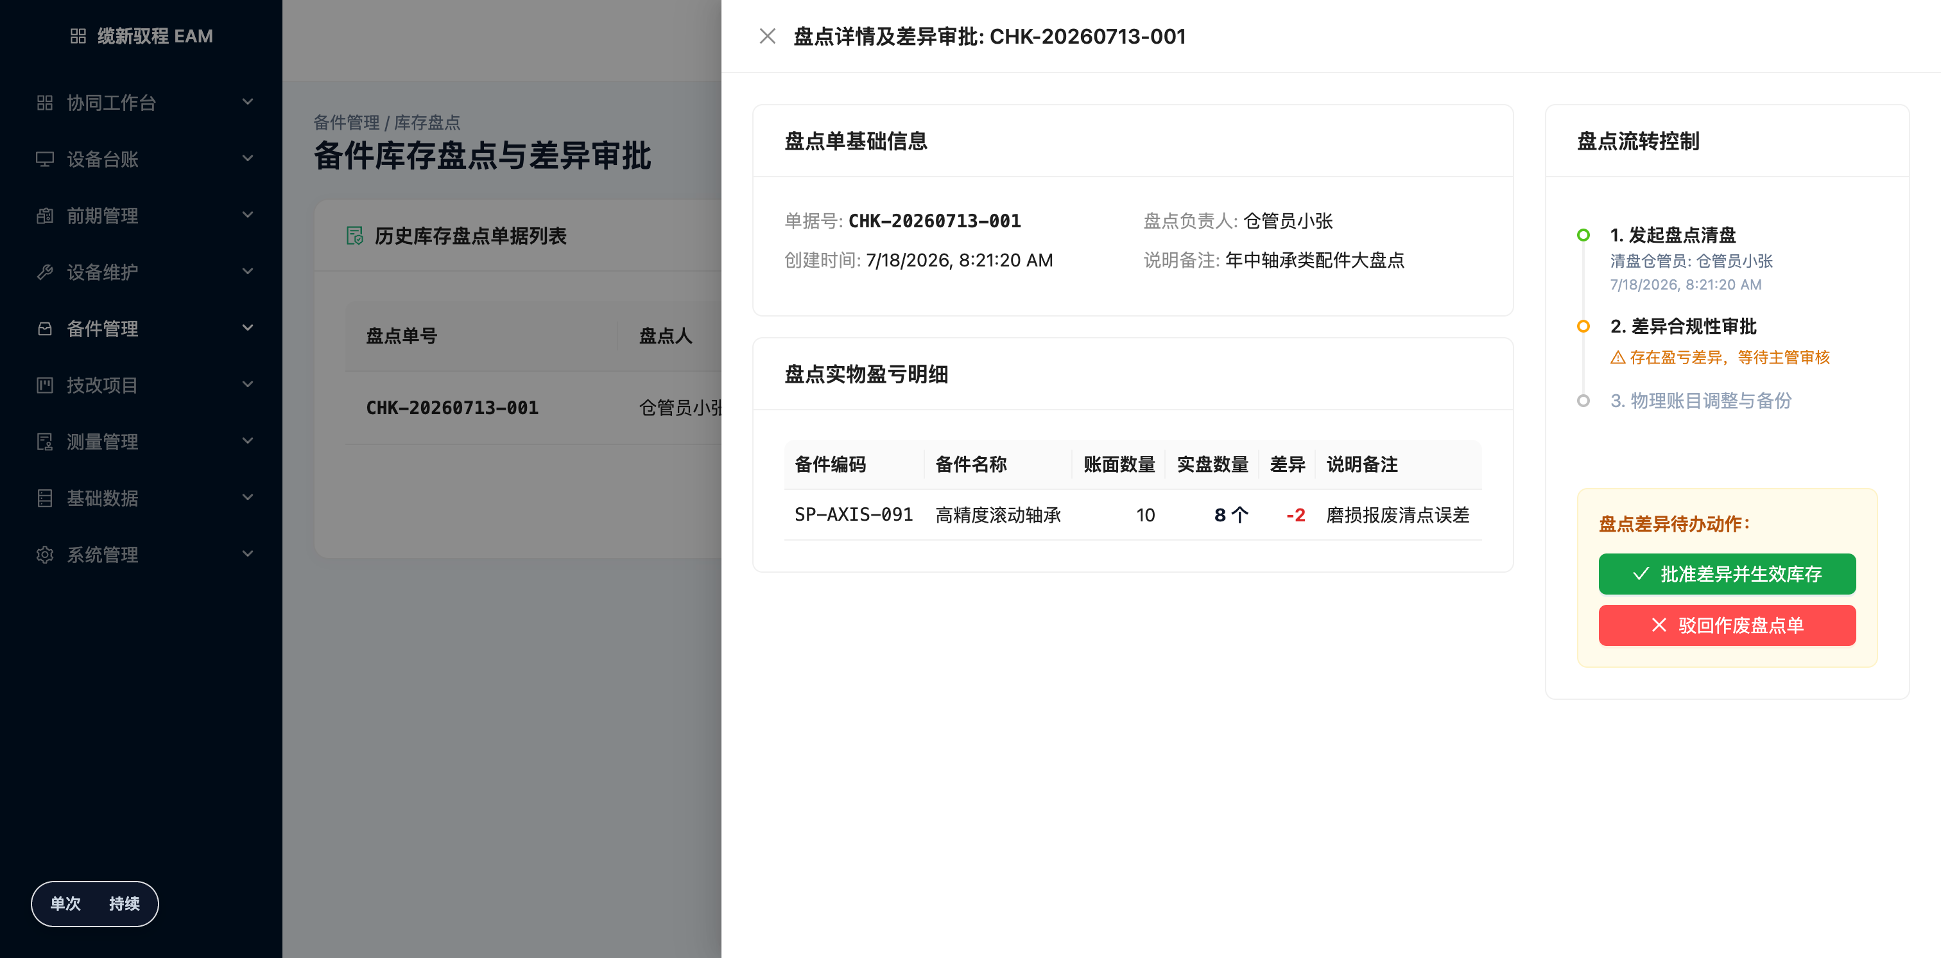Expand the 系统管理 menu chevron
The image size is (1941, 958).
pyautogui.click(x=247, y=554)
